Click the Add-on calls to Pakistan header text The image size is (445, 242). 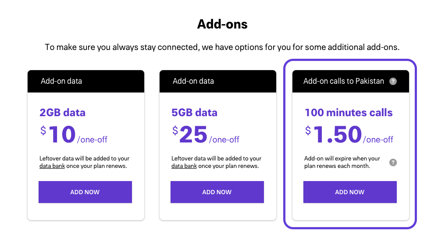(x=343, y=81)
